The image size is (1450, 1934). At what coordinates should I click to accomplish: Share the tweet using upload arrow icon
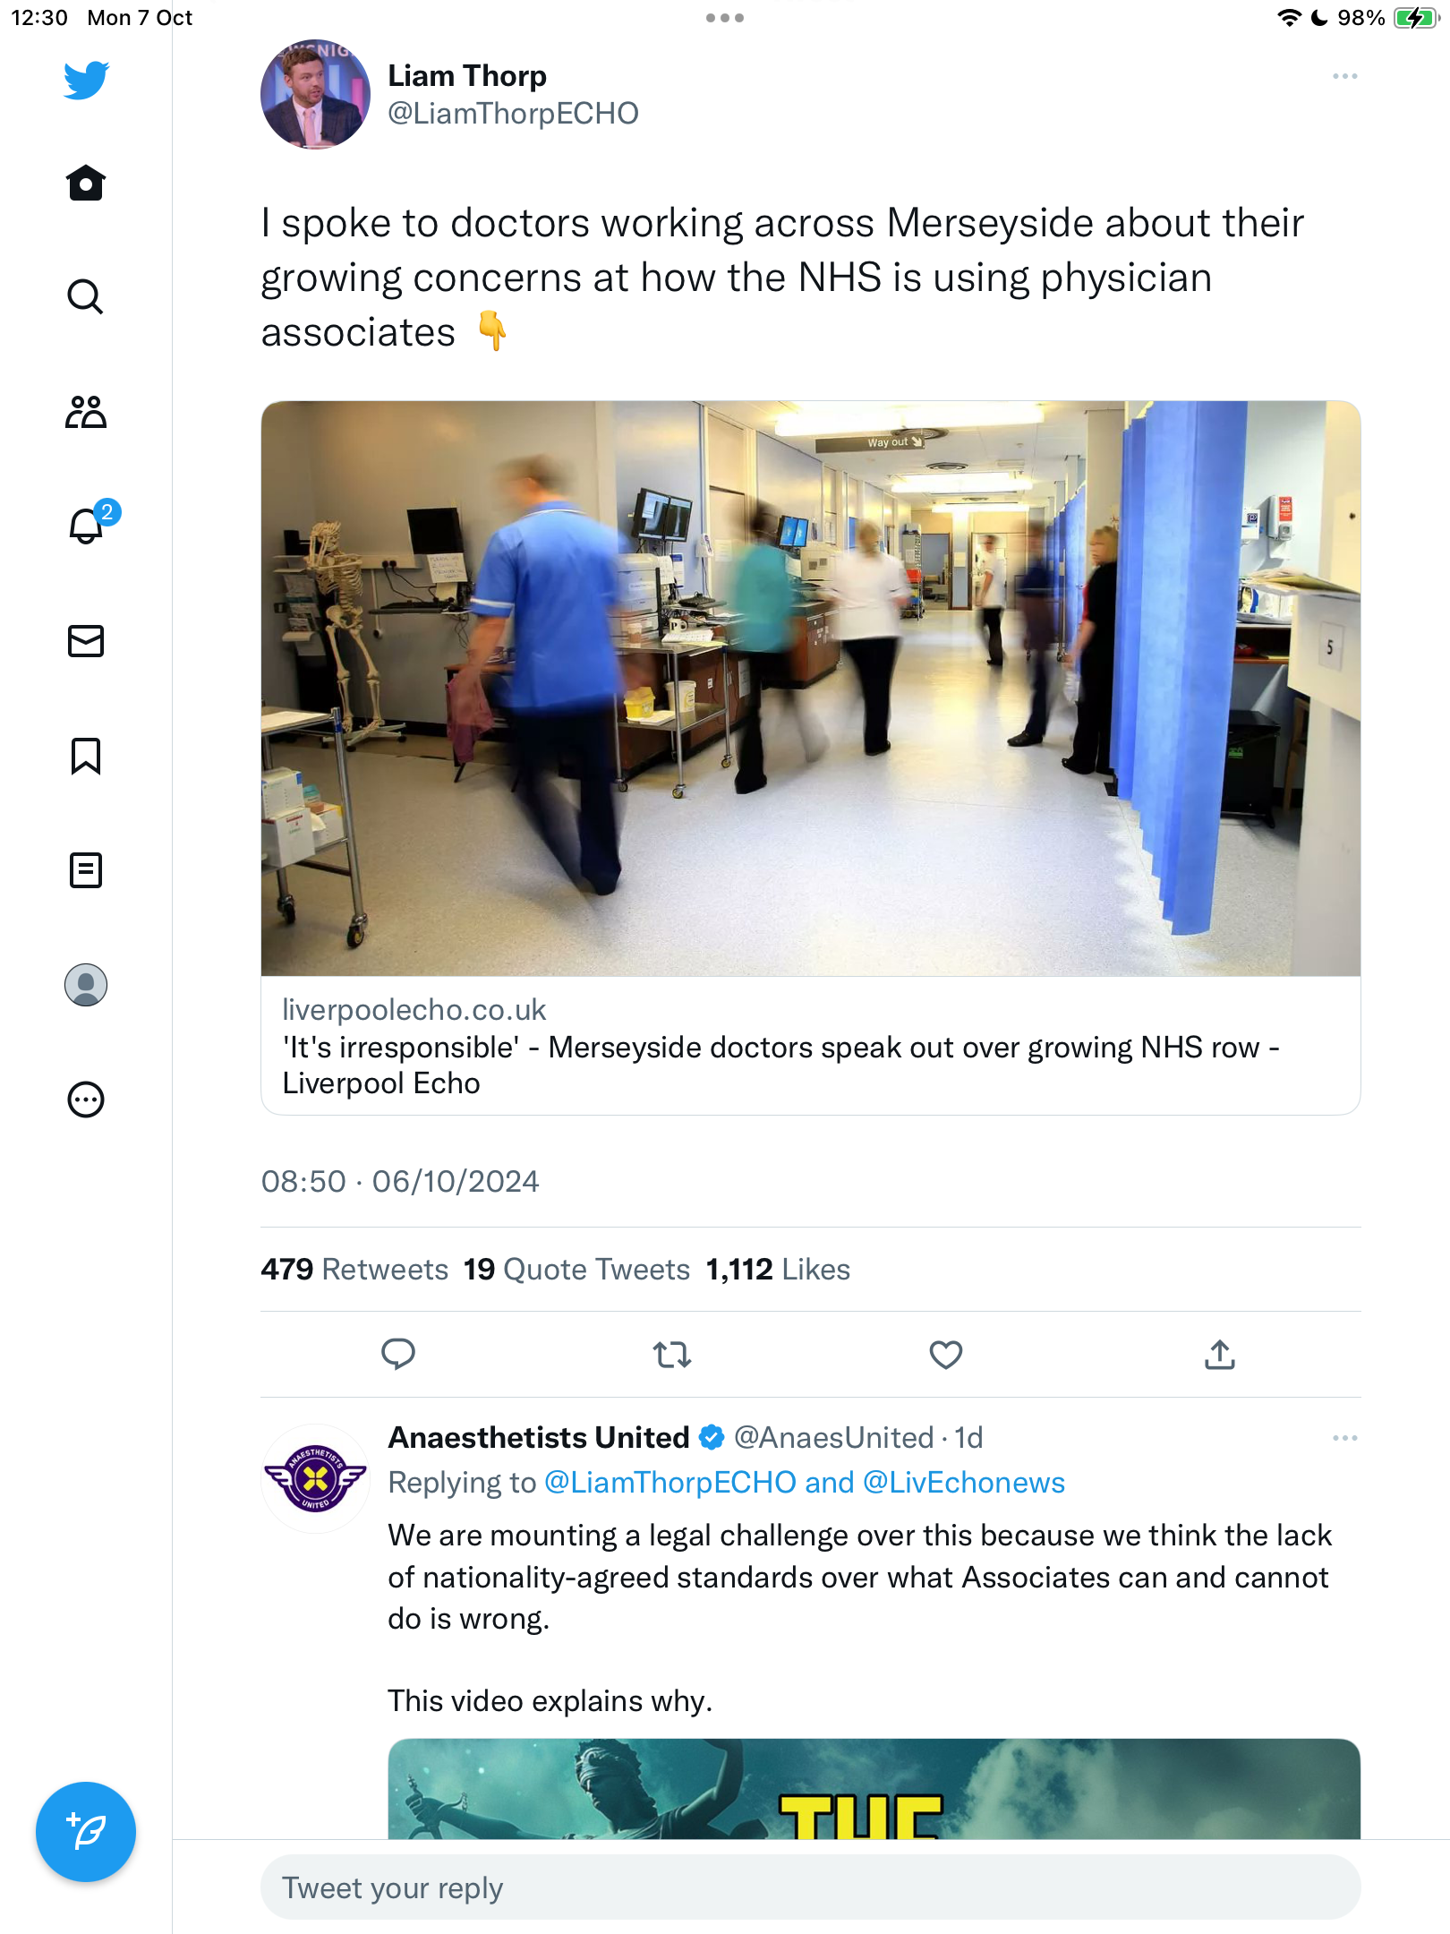1220,1354
